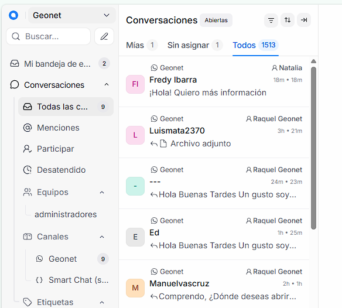The image size is (342, 308).
Task: Click WhatsApp Geonet label on Manuelvascruz row
Action: pyautogui.click(x=167, y=272)
